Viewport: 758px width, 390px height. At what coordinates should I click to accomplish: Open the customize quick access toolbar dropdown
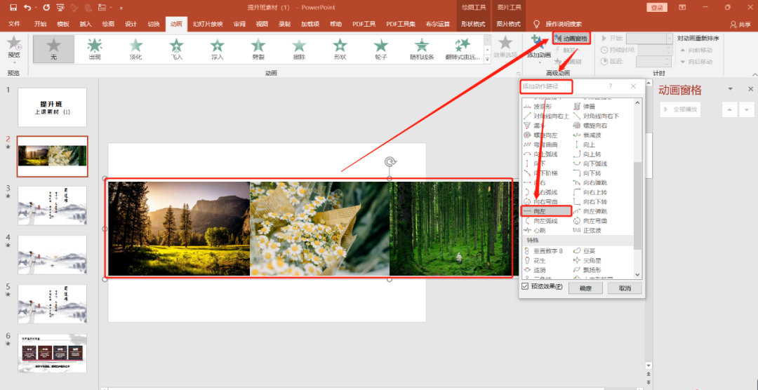(x=121, y=8)
